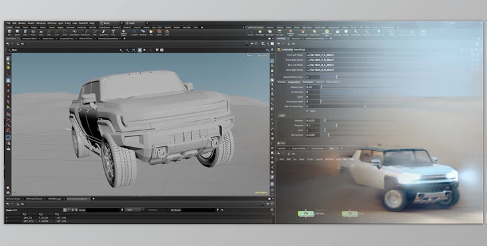The width and height of the screenshot is (487, 246).
Task: Select the Spray Paint shelf tool
Action: tap(103, 32)
